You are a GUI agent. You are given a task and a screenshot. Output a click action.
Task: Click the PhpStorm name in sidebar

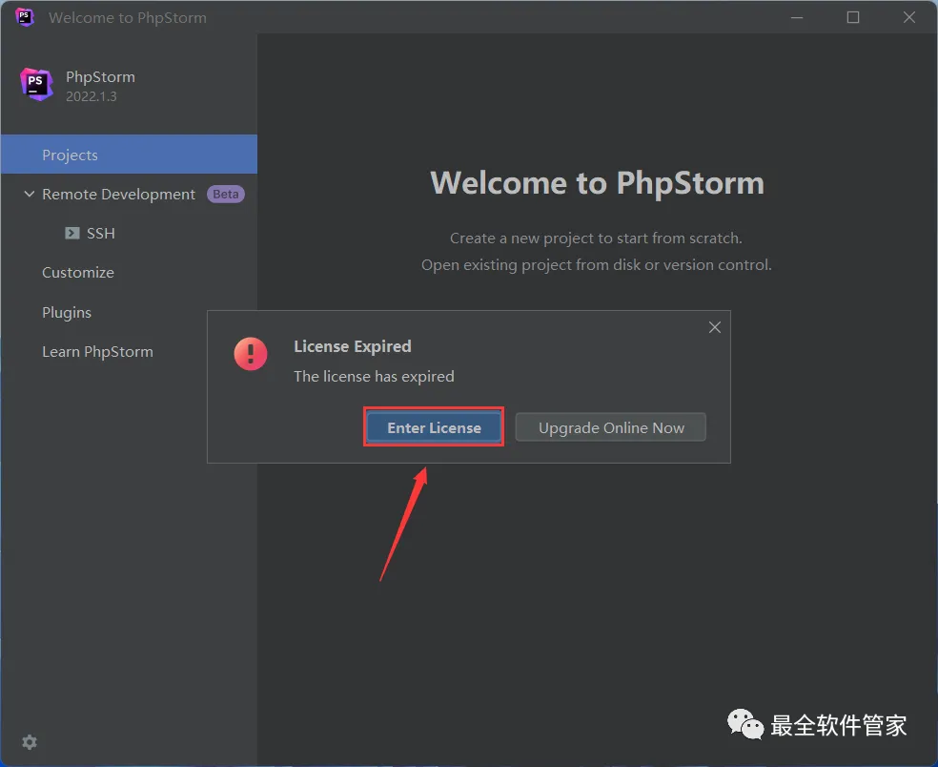(100, 77)
